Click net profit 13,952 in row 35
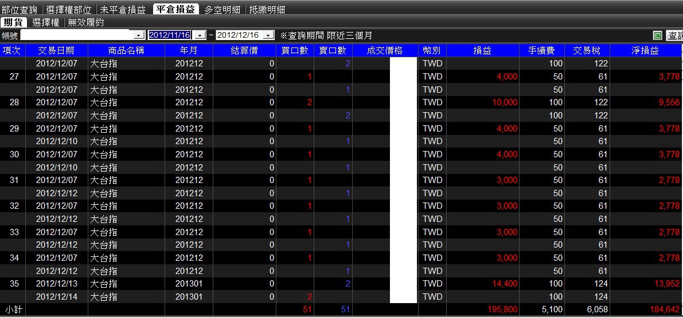The image size is (683, 318). tap(668, 284)
